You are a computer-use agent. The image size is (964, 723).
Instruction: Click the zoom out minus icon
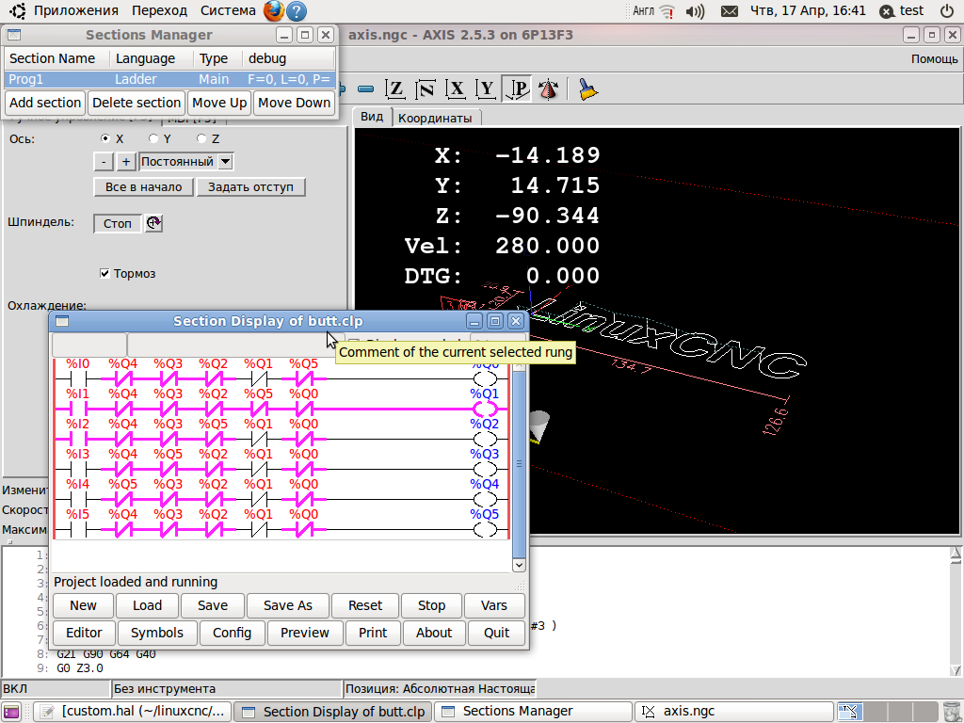[366, 89]
